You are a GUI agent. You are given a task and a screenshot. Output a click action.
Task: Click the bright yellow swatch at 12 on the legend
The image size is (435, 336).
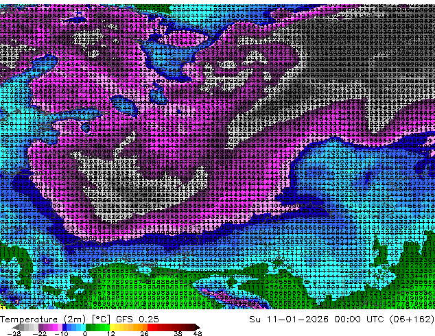tap(112, 327)
